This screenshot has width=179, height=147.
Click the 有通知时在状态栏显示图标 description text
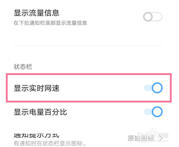(50, 143)
